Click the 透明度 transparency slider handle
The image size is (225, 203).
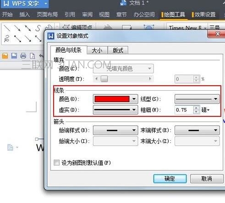(104, 79)
